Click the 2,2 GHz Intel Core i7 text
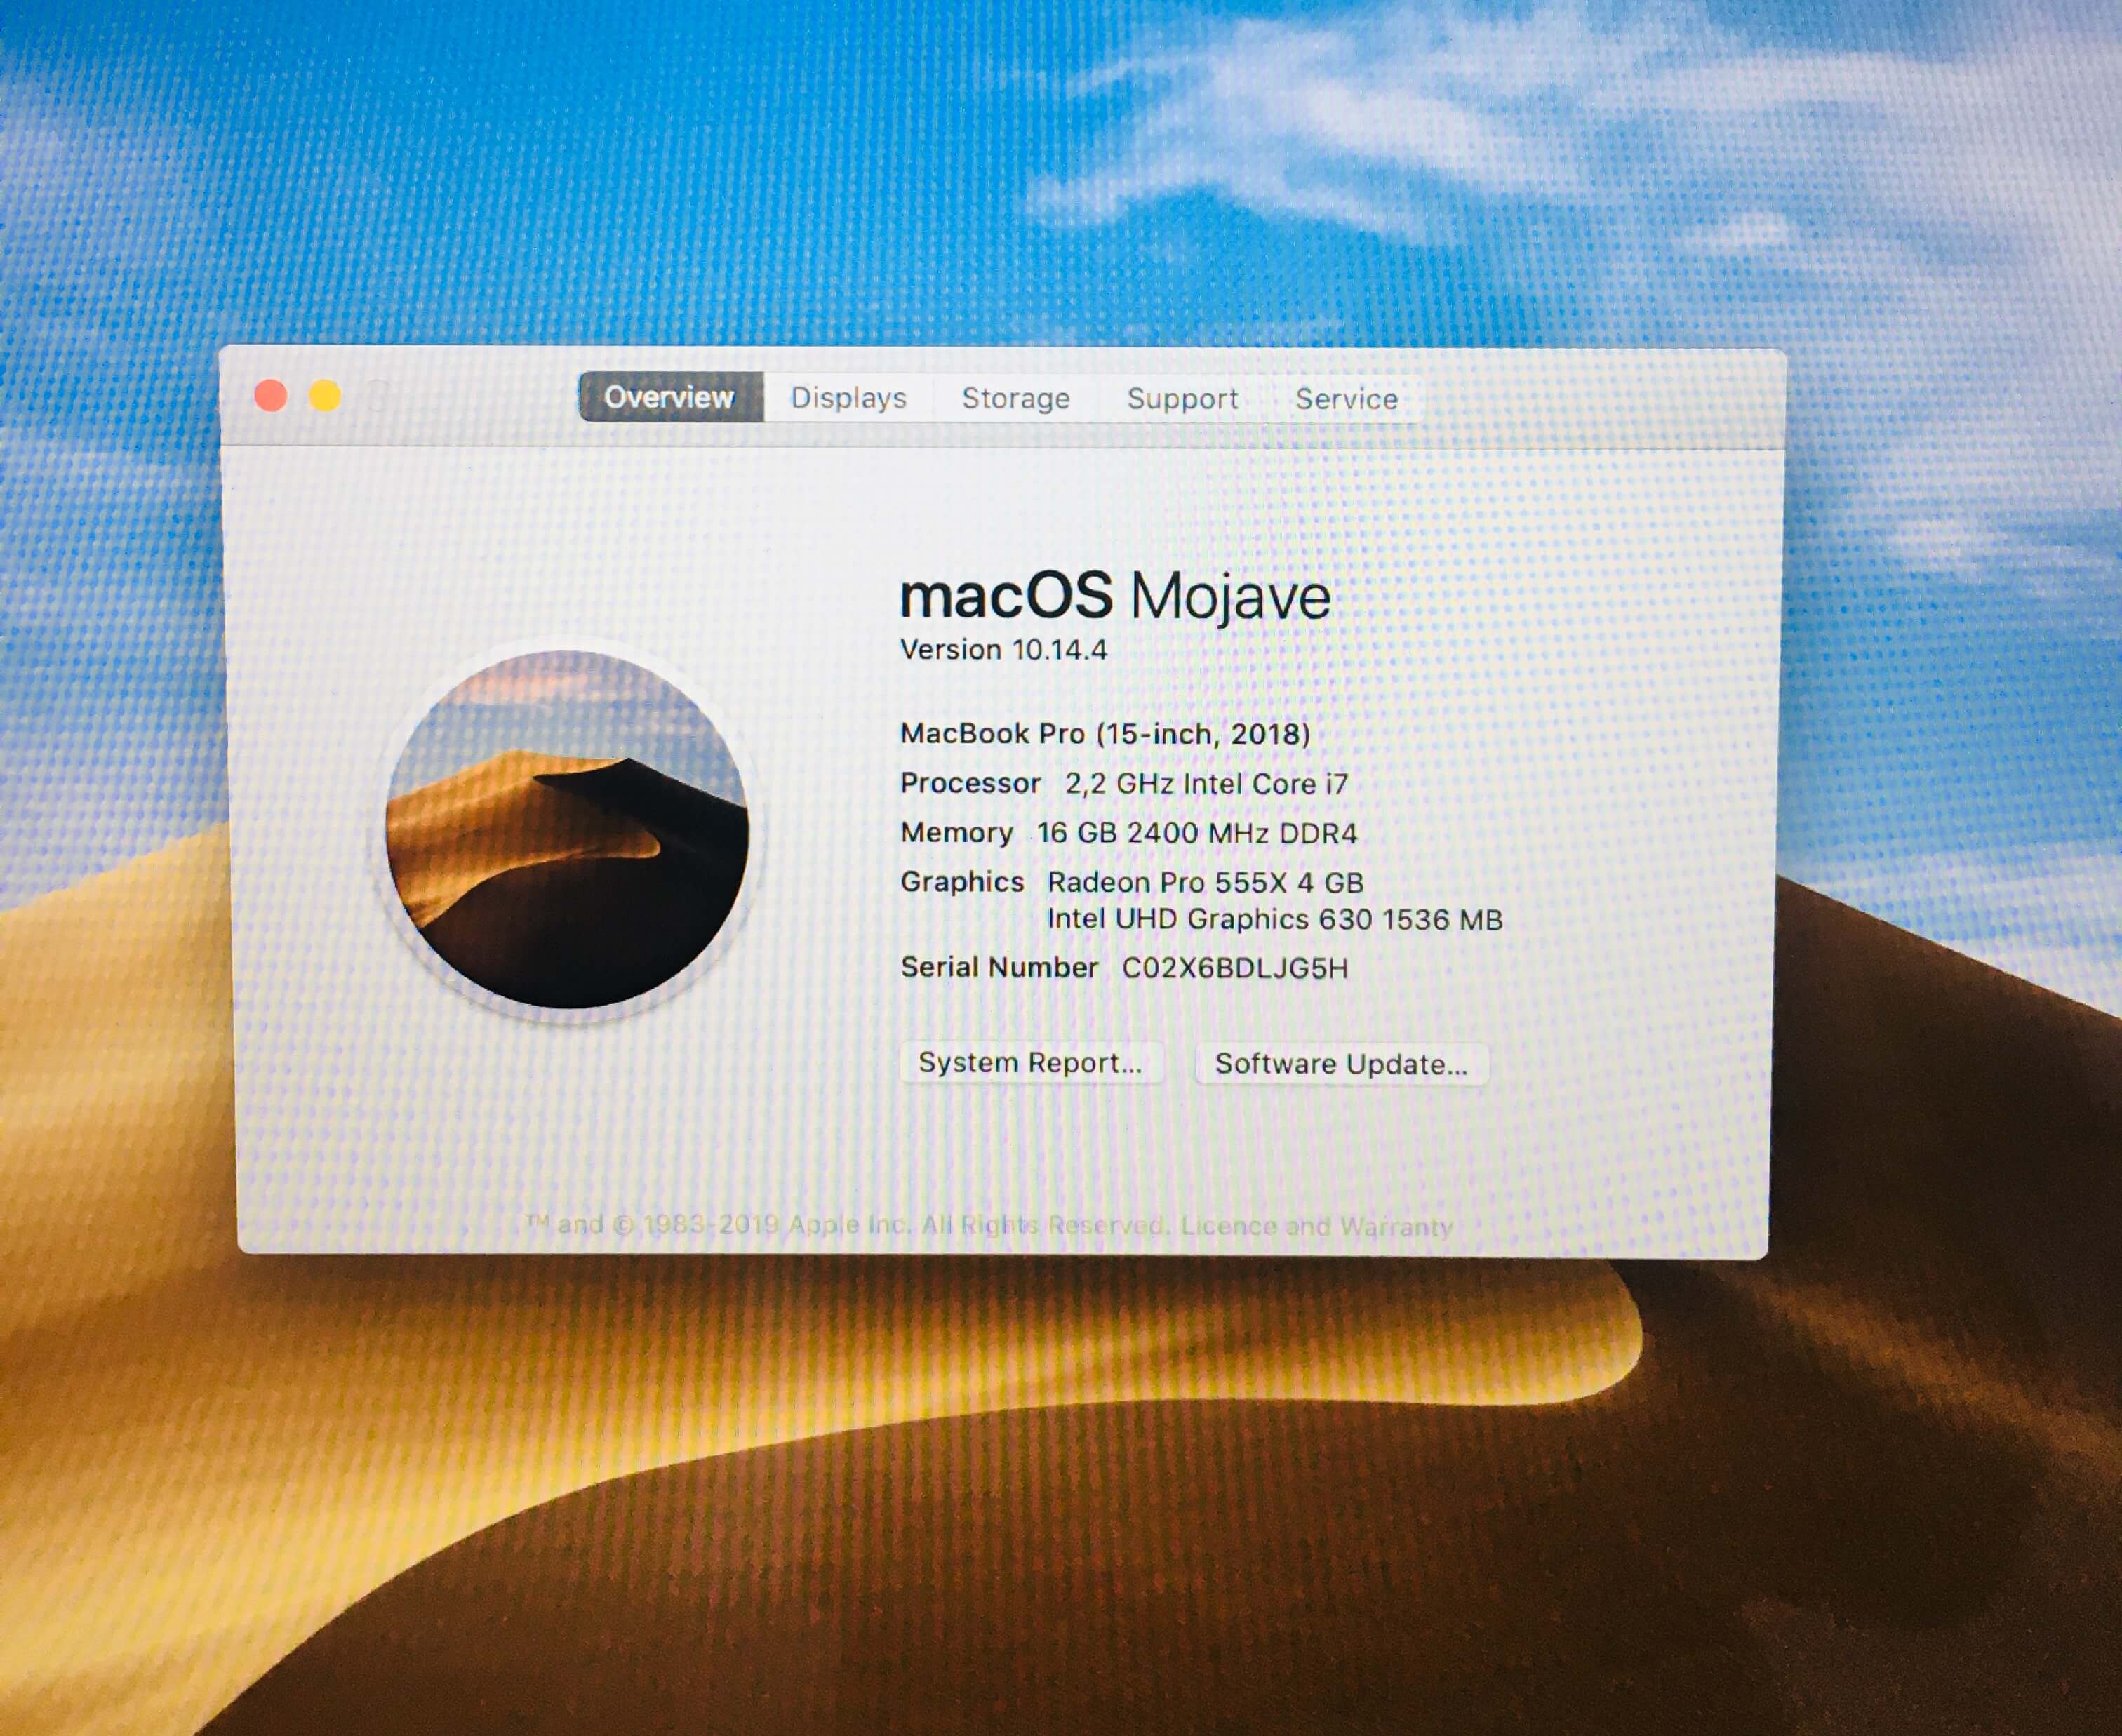 [1206, 784]
